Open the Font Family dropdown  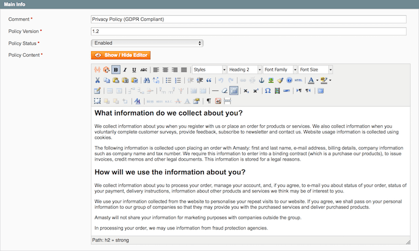(280, 70)
